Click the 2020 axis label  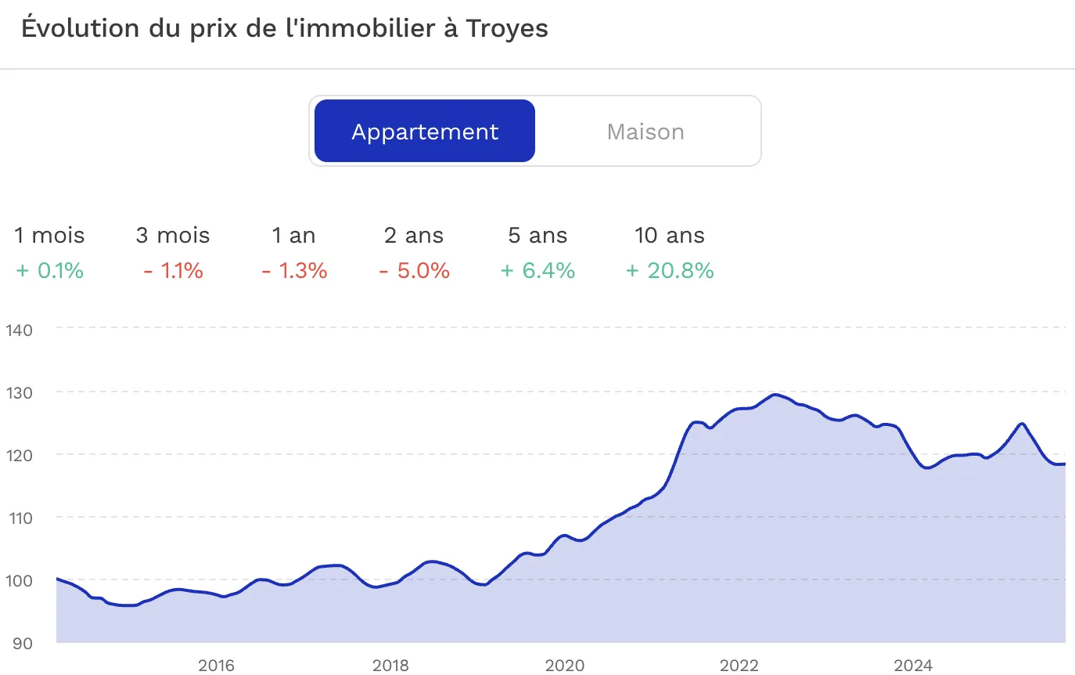tap(565, 666)
